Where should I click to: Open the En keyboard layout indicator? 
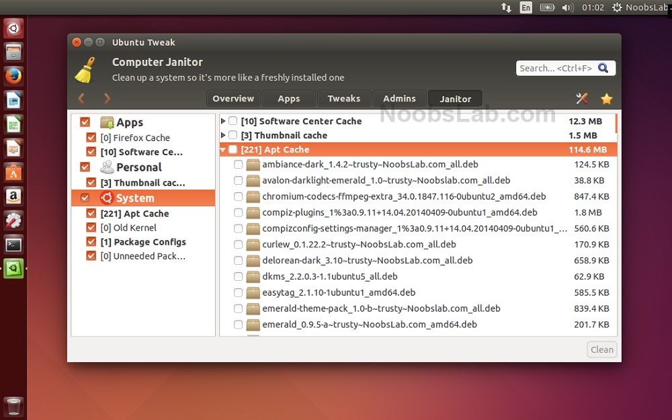(x=526, y=7)
